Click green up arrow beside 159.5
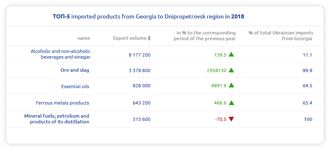 (x=231, y=55)
